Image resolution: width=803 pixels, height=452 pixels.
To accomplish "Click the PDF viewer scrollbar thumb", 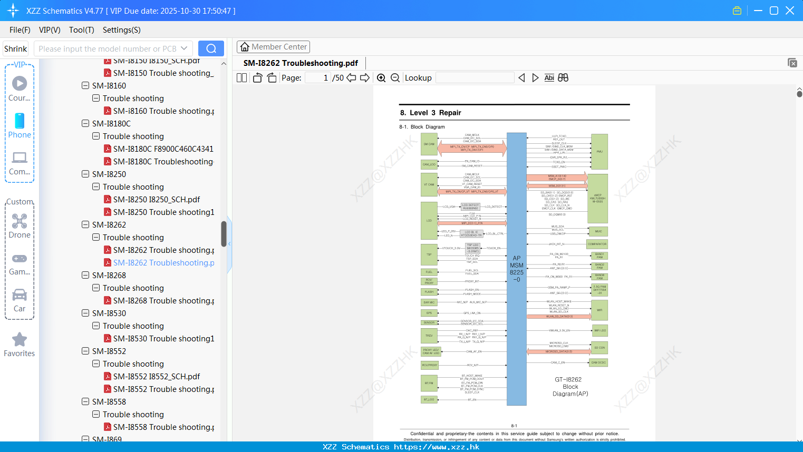I will pyautogui.click(x=799, y=94).
